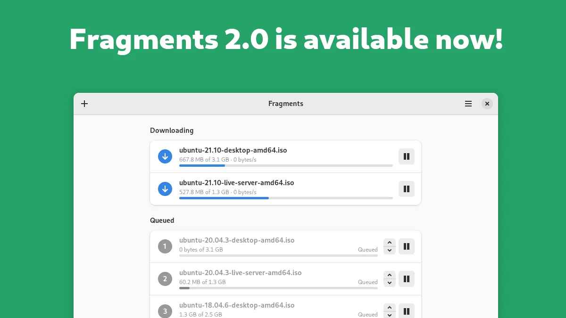
Task: Move ubuntu-20.04.3-desktop up in the queue
Action: click(x=390, y=243)
